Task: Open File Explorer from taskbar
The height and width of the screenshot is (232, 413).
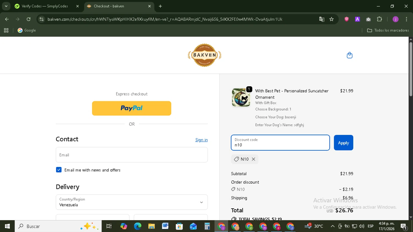Action: pos(151,226)
